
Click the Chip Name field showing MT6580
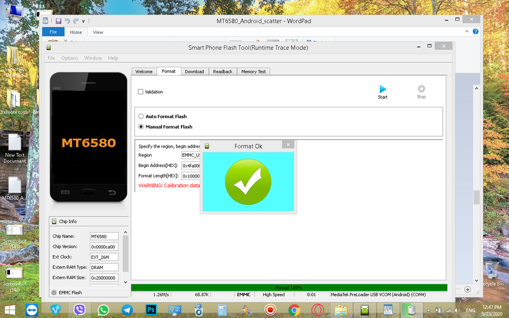(104, 236)
